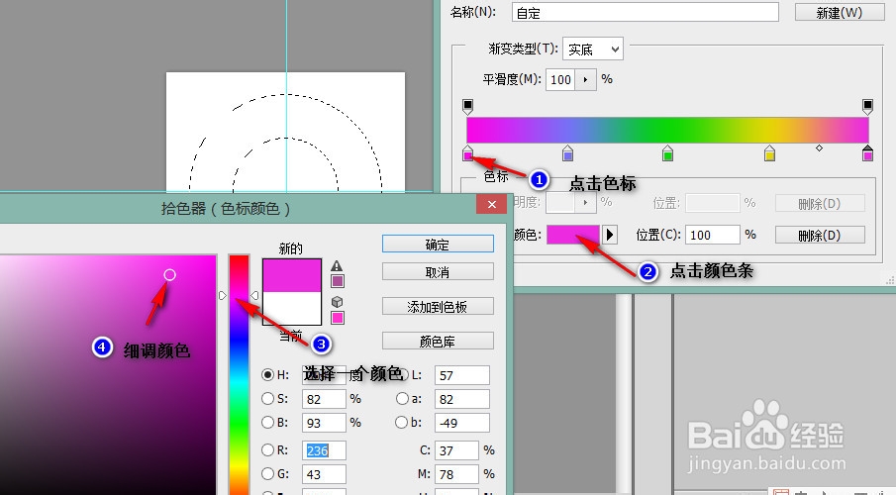The image size is (896, 495).
Task: Click the G value field 43
Action: [324, 474]
